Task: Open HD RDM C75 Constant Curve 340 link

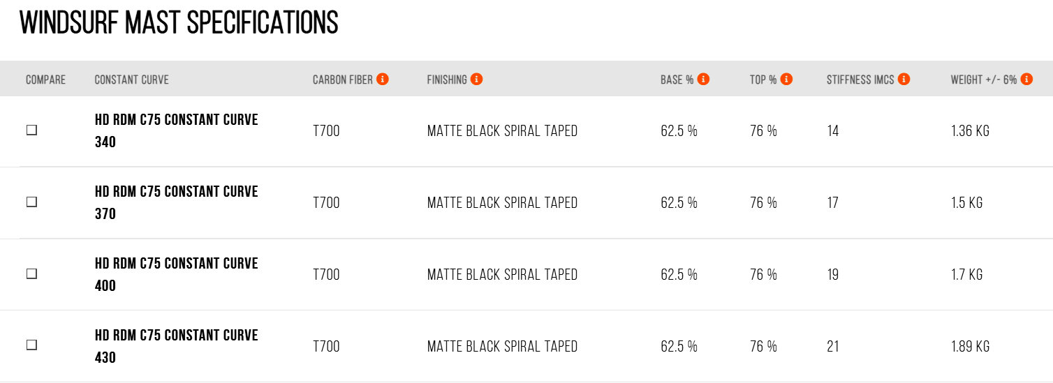Action: coord(177,131)
